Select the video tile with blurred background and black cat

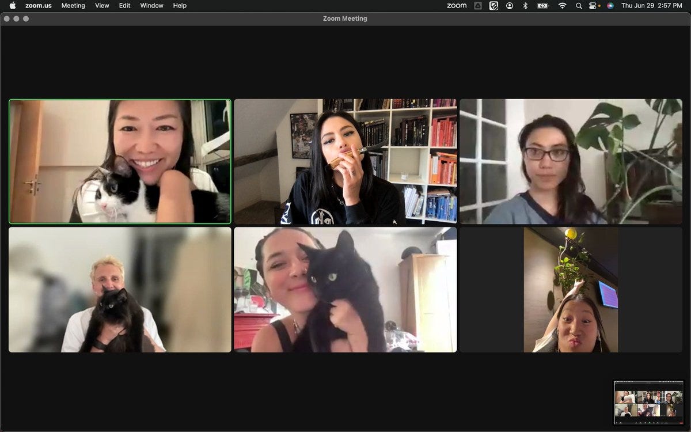[x=120, y=290]
